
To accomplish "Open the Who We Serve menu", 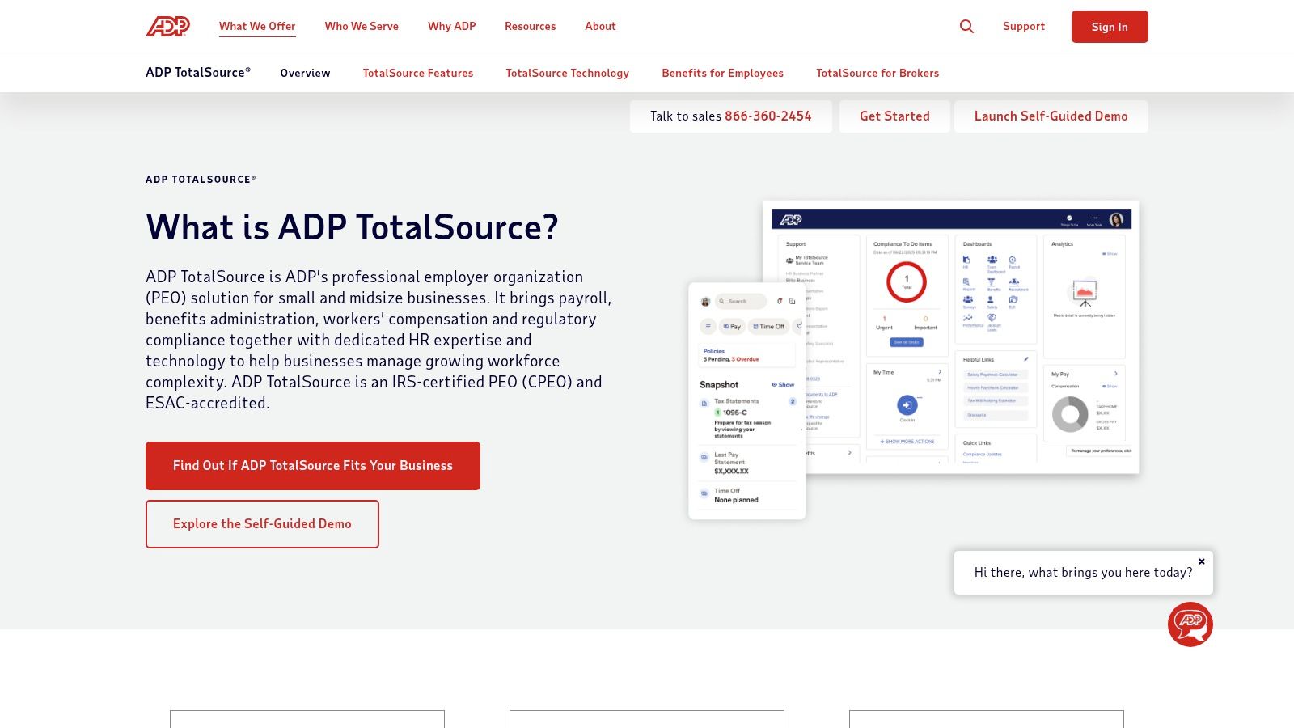I will pos(362,27).
